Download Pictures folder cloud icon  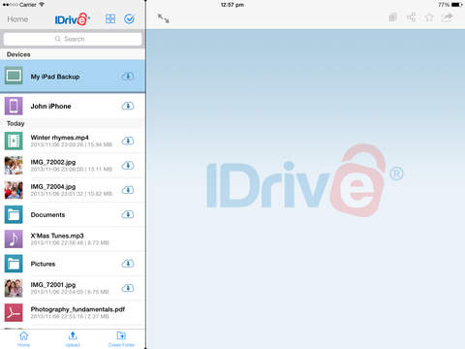click(x=128, y=264)
